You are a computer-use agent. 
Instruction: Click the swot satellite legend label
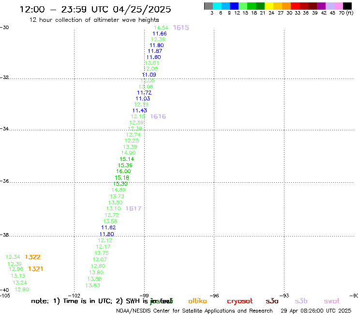332,301
